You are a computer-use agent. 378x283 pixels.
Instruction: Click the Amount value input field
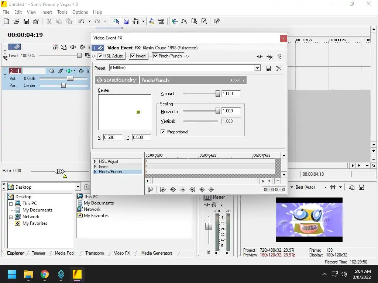(231, 94)
